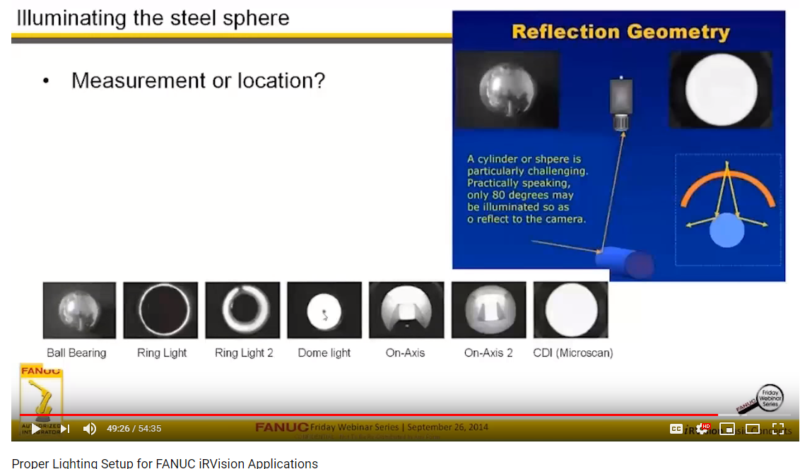Click the "On-Axis 2" caption text
This screenshot has height=469, width=800.
488,352
